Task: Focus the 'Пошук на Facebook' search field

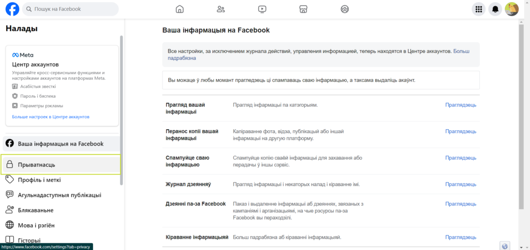Action: coord(70,9)
